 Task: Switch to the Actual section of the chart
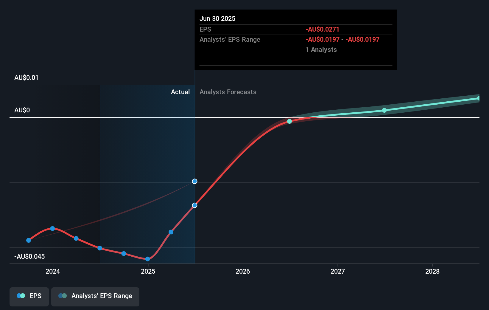pyautogui.click(x=180, y=92)
